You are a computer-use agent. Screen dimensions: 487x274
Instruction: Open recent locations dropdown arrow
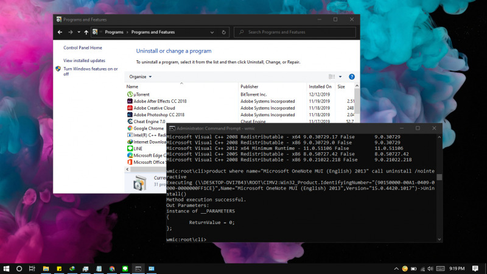click(79, 32)
